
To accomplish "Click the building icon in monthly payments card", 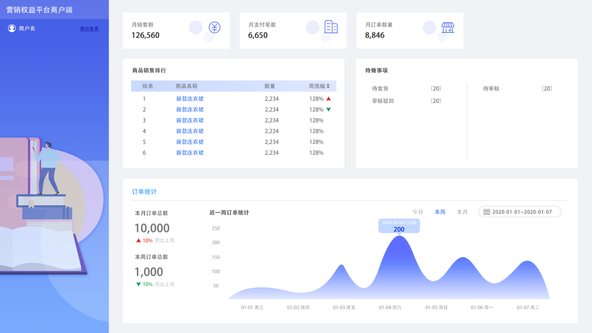I will tap(331, 27).
